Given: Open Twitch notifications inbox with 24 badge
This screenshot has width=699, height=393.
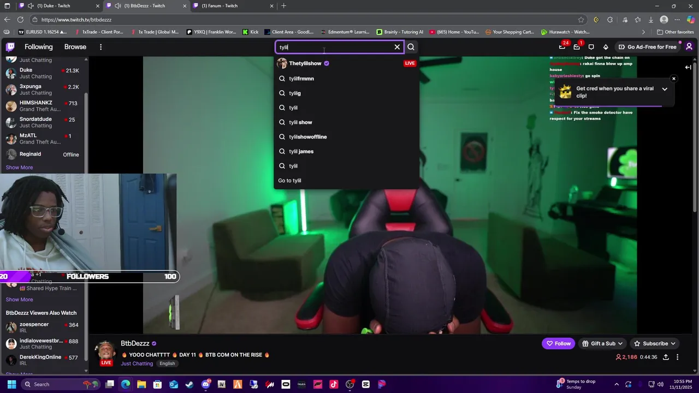Looking at the screenshot, I should tap(562, 47).
